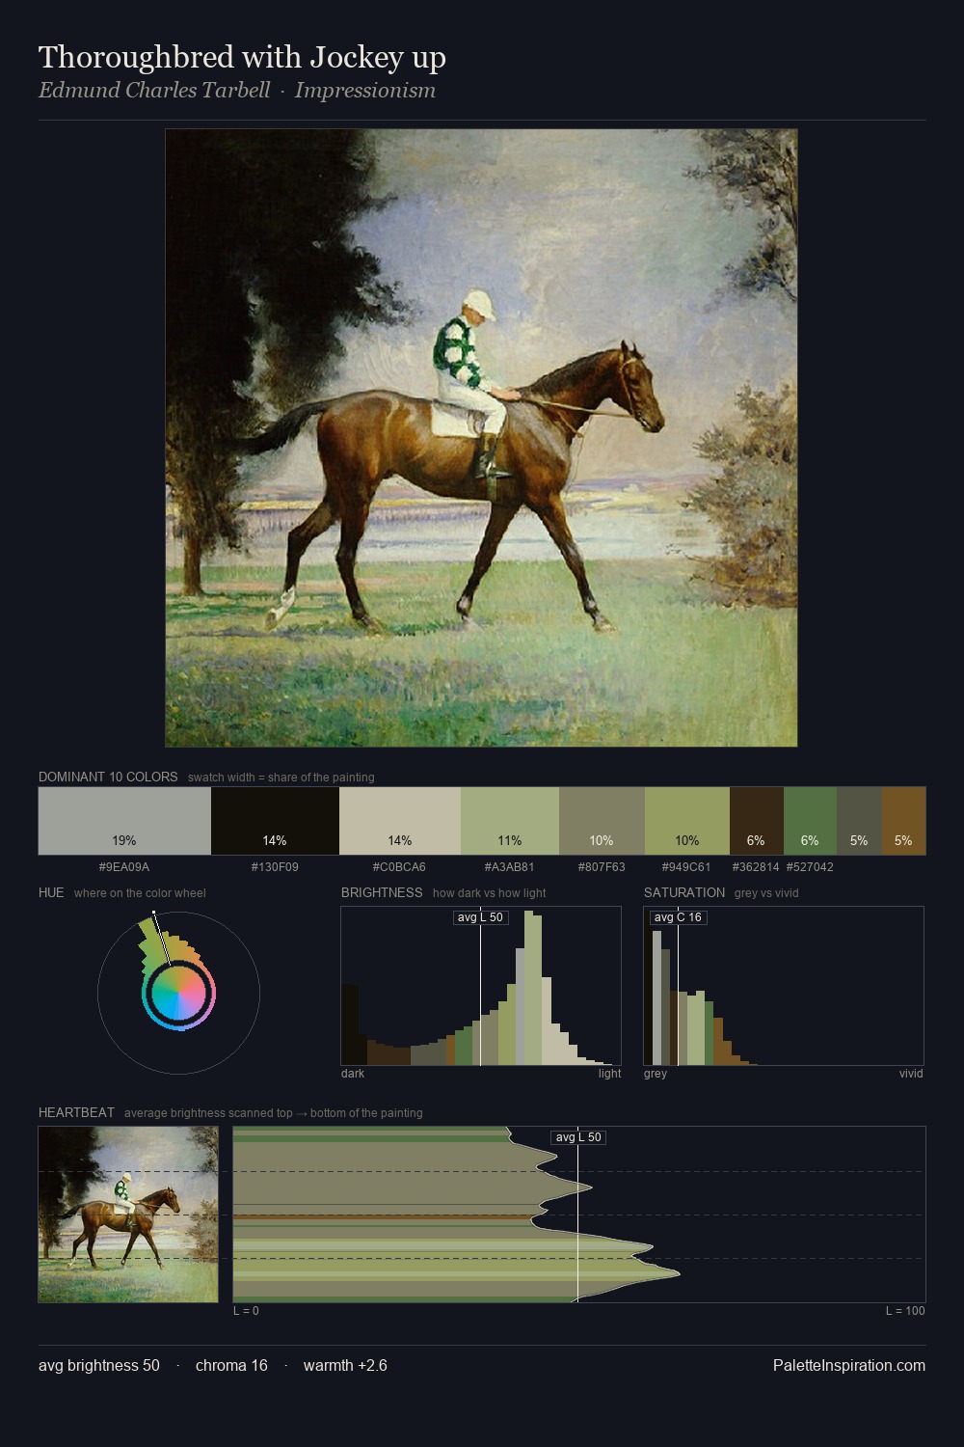Click the 'SATURATION' section heading
This screenshot has height=1447, width=964.
[684, 892]
